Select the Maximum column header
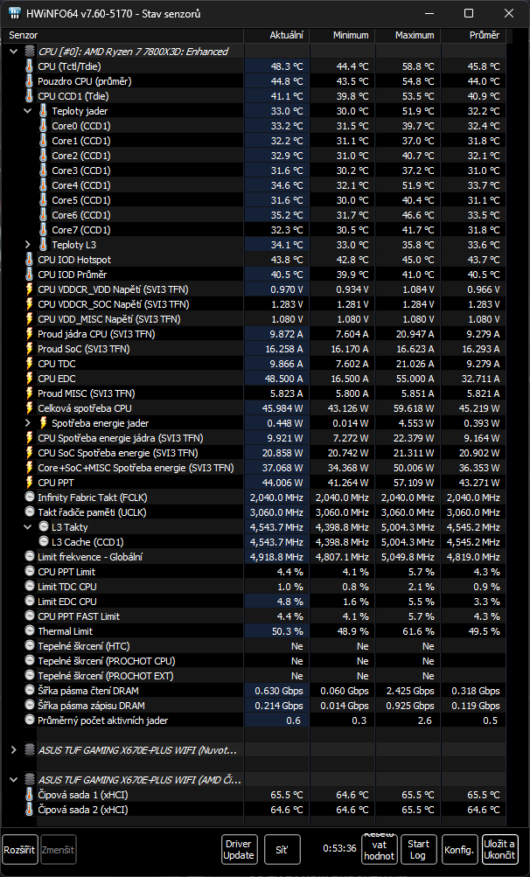The width and height of the screenshot is (530, 877). (x=408, y=35)
